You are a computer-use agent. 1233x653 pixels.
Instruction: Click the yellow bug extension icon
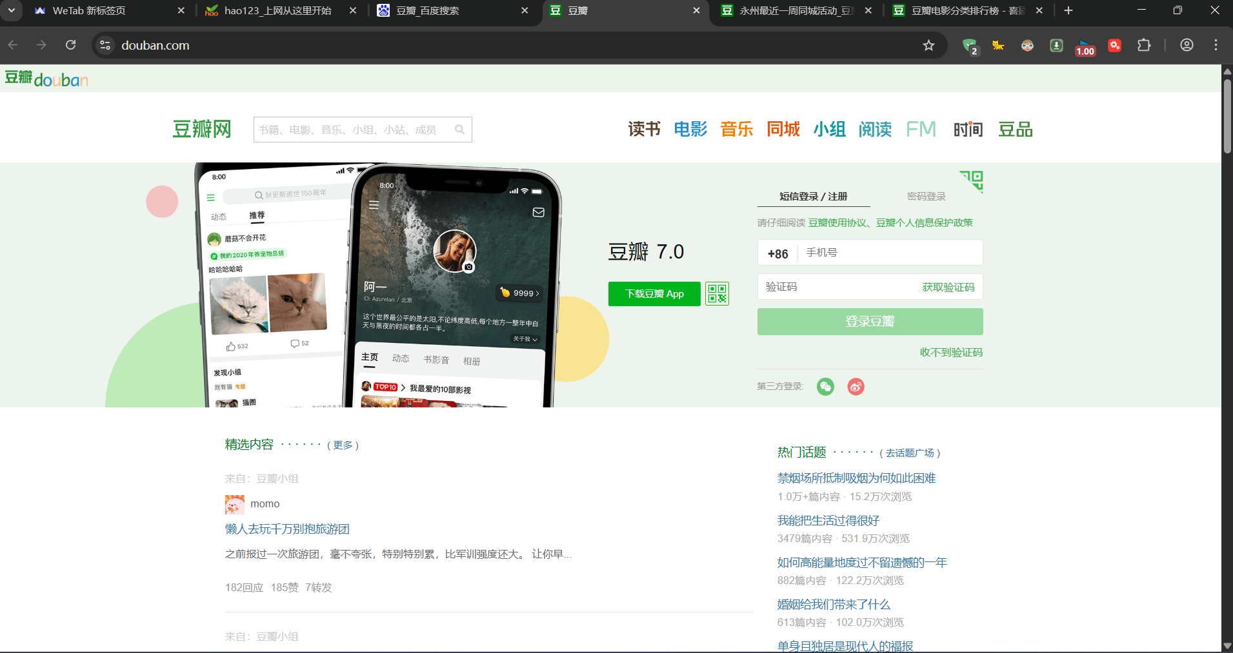coord(998,45)
